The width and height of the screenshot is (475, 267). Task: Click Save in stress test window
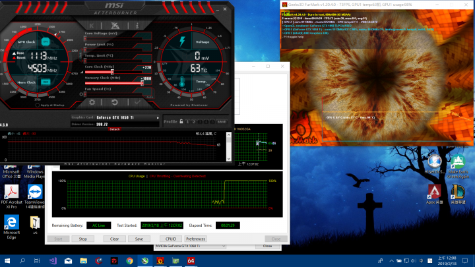pos(139,239)
